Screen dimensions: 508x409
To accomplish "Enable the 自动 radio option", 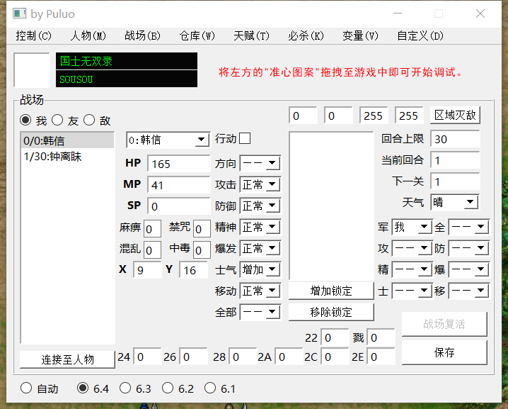I will (x=27, y=388).
